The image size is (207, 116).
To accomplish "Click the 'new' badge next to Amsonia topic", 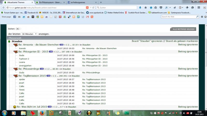I will pyautogui.click(x=61, y=45).
